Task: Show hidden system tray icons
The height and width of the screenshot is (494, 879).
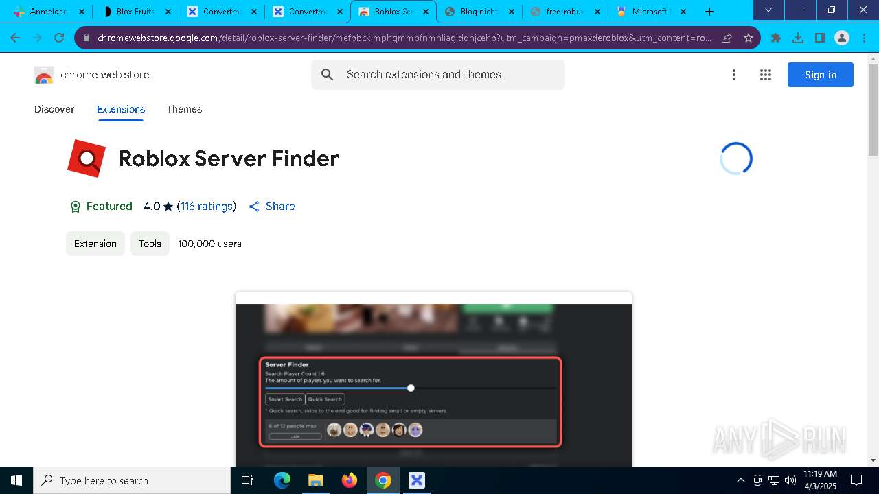Action: pyautogui.click(x=740, y=480)
